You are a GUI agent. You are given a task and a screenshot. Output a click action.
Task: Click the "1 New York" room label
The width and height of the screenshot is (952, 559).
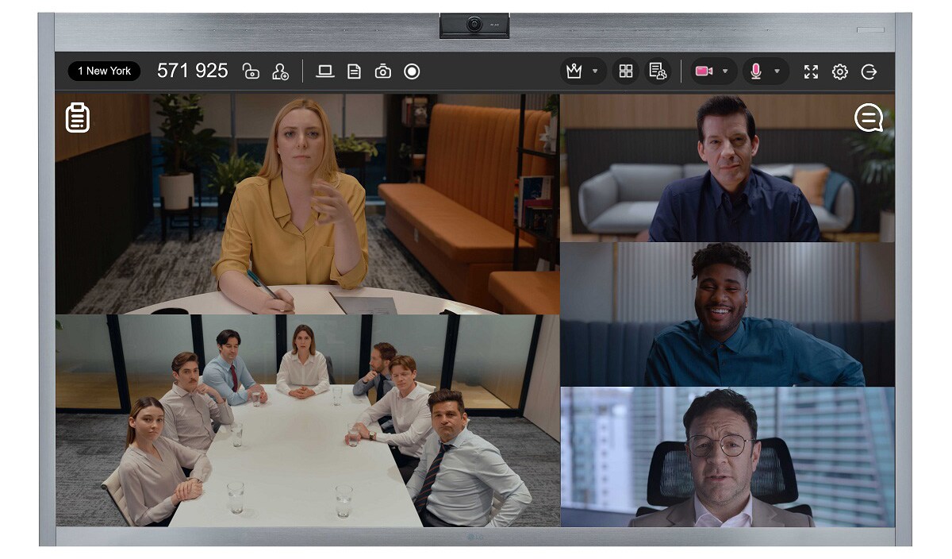(x=104, y=71)
